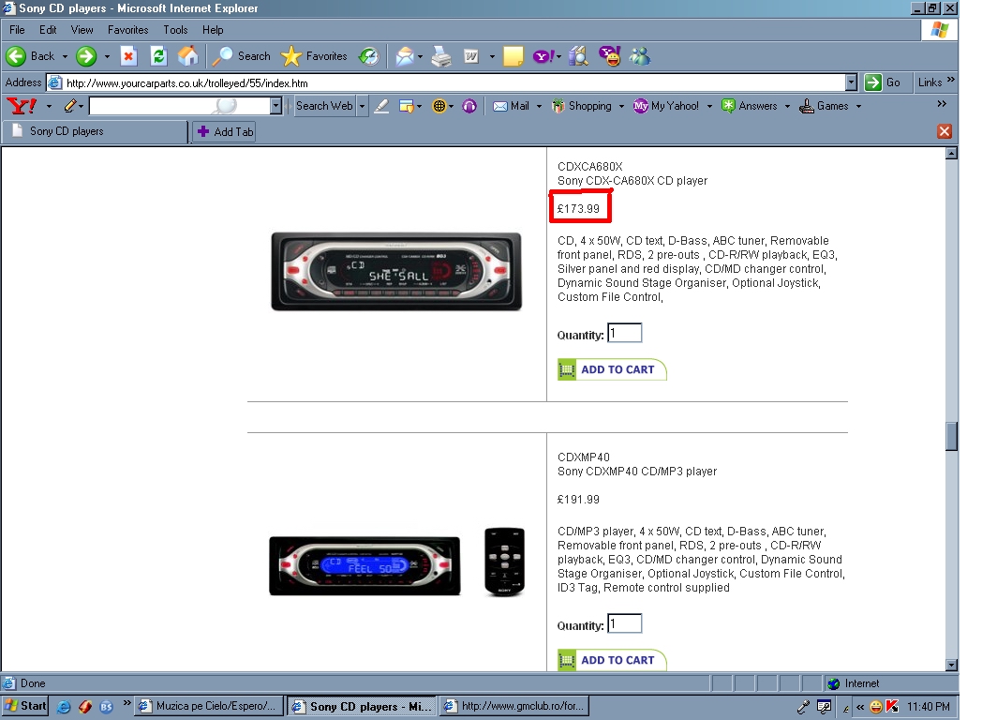Viewport: 997px width, 720px height.
Task: Select the Sony CD players tab
Action: pyautogui.click(x=94, y=131)
